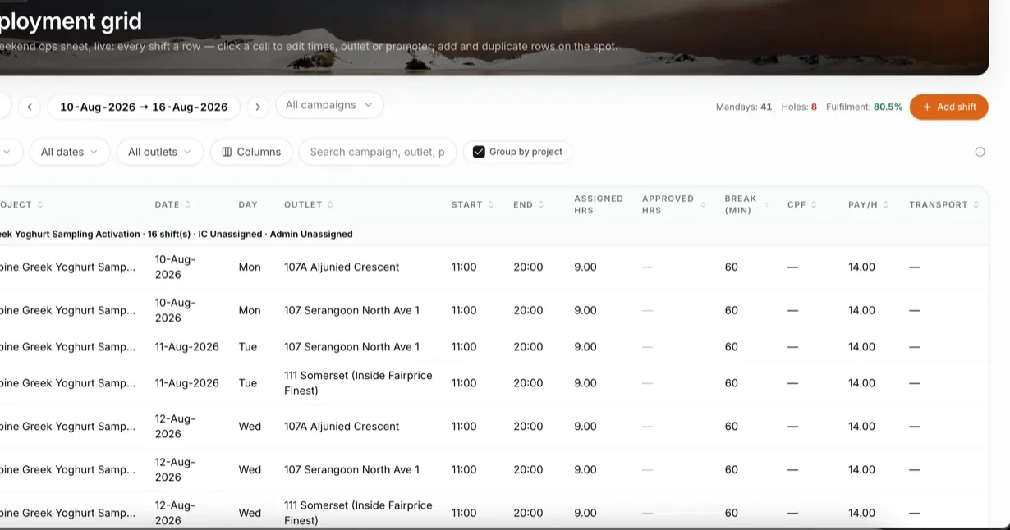Viewport: 1010px width, 530px height.
Task: Edit outlet 107 Serangoon North Ave 1 on 10-Aug row
Action: (x=351, y=311)
